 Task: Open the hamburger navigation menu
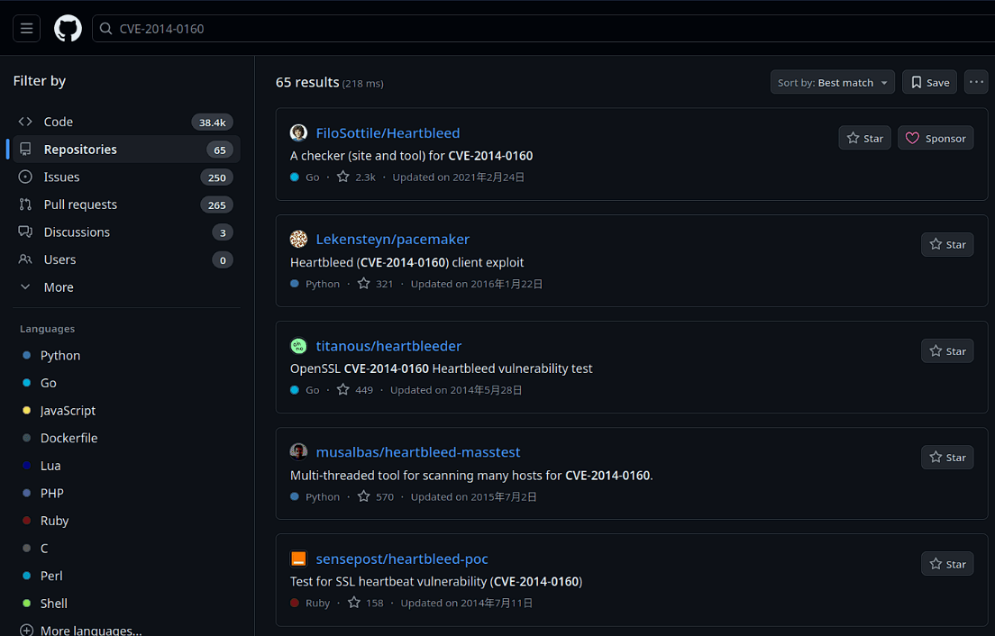tap(27, 29)
